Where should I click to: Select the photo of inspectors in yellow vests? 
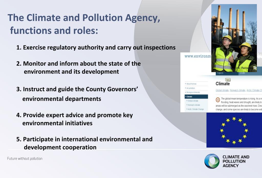(x=234, y=38)
